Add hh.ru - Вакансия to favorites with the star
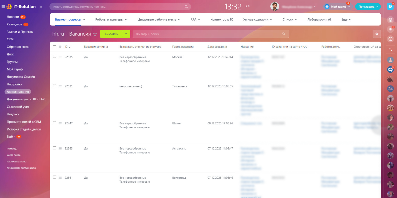 (x=95, y=34)
